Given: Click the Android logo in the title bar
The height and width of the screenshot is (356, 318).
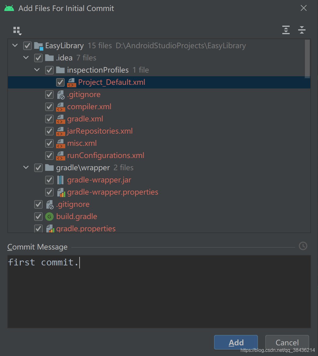Looking at the screenshot, I should click(x=9, y=8).
